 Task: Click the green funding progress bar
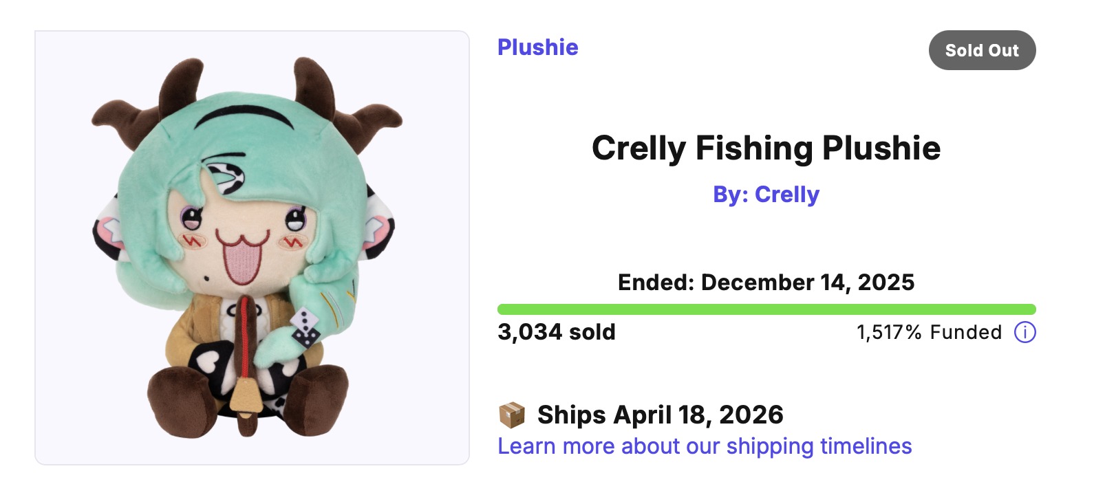click(x=766, y=309)
